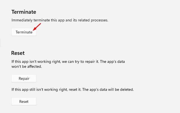The height and width of the screenshot is (113, 180).
Task: Click the Terminate button
Action: click(24, 32)
